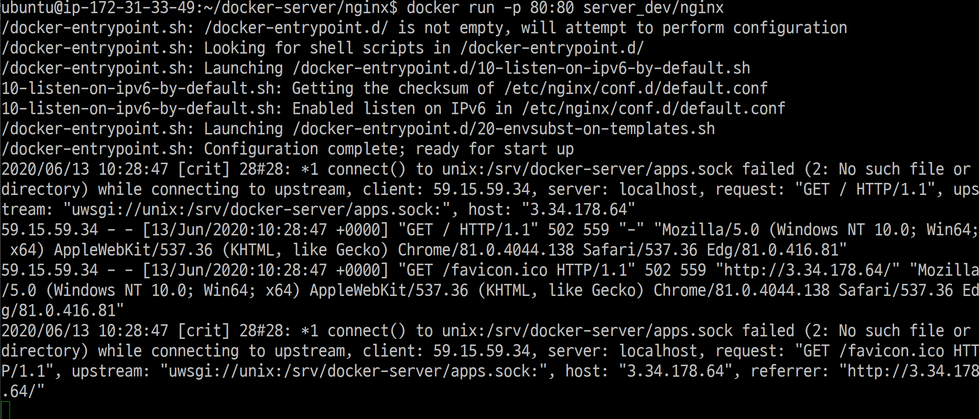Click the 'Configuration complete; ready for start up' line
Viewport: 979px width, 419px height.
tap(388, 149)
